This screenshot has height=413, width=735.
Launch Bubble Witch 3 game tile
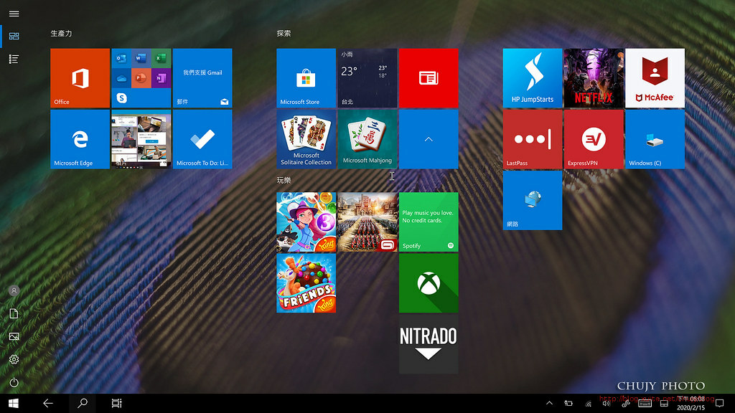pos(306,222)
